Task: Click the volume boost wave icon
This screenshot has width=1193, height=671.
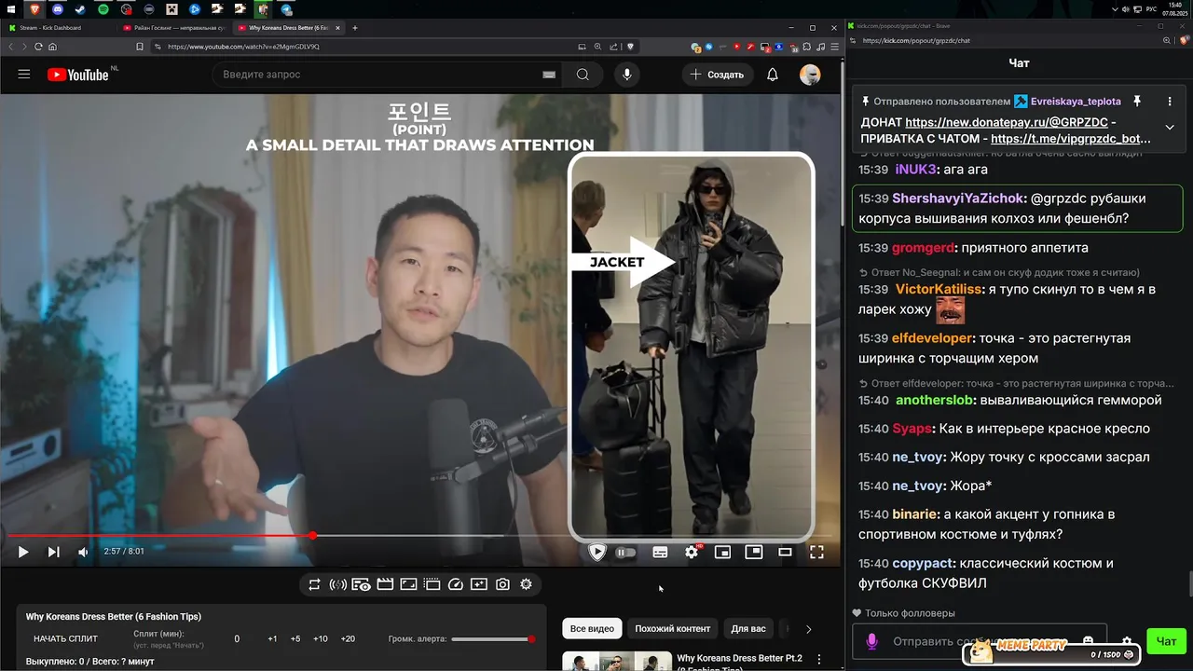Action: (338, 584)
